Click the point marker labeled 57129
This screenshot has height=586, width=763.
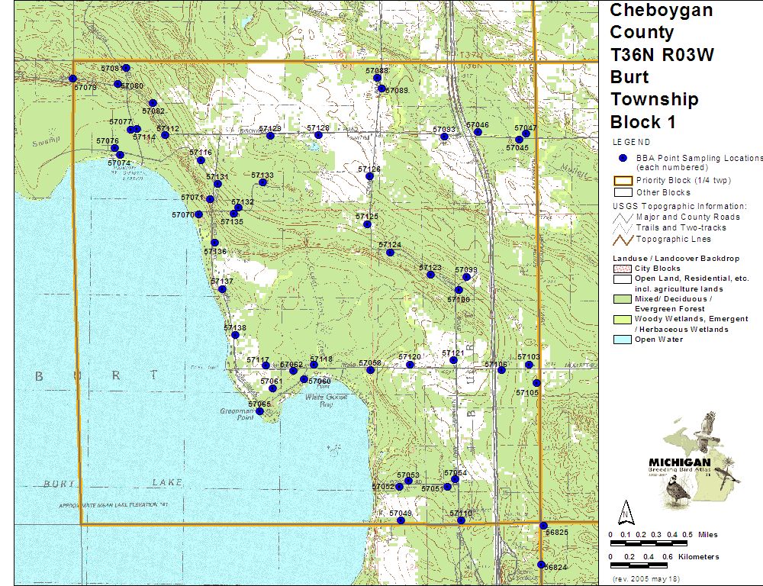270,136
